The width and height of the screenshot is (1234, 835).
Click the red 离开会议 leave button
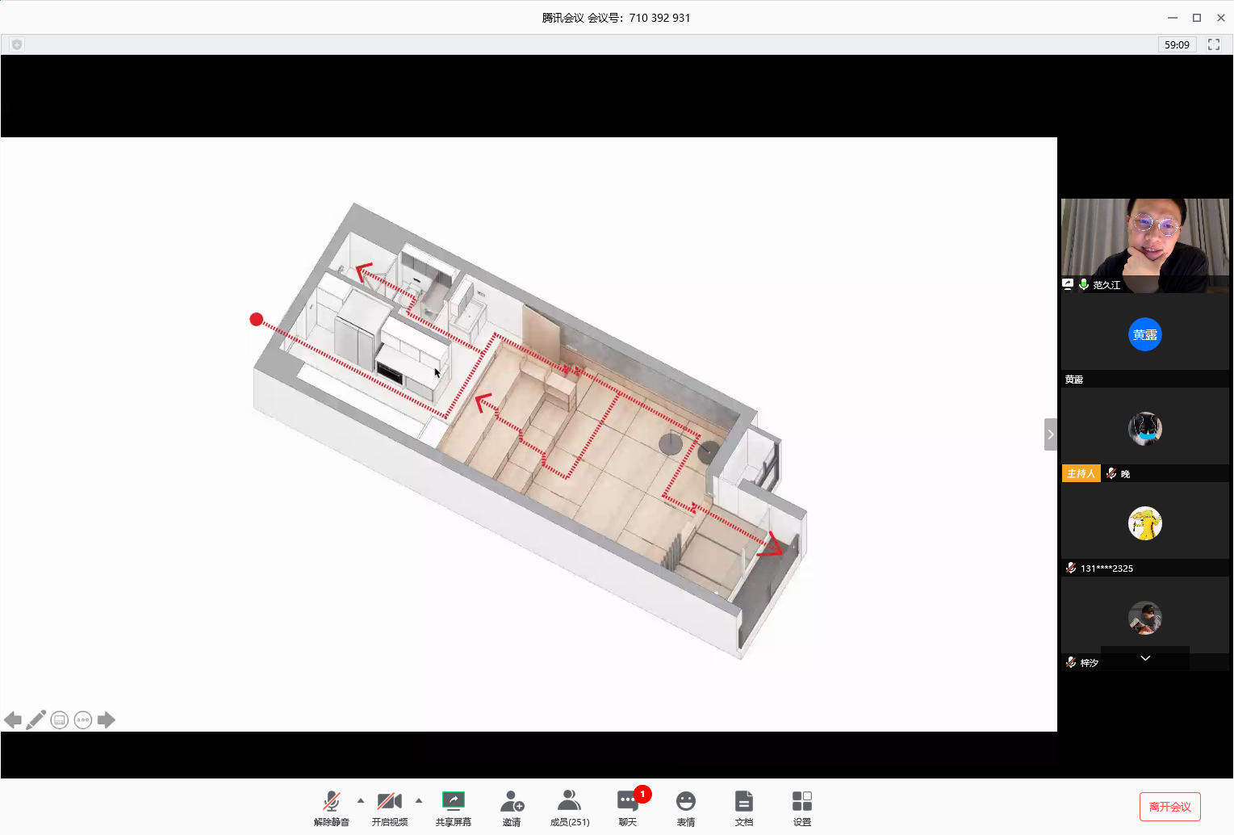coord(1169,807)
